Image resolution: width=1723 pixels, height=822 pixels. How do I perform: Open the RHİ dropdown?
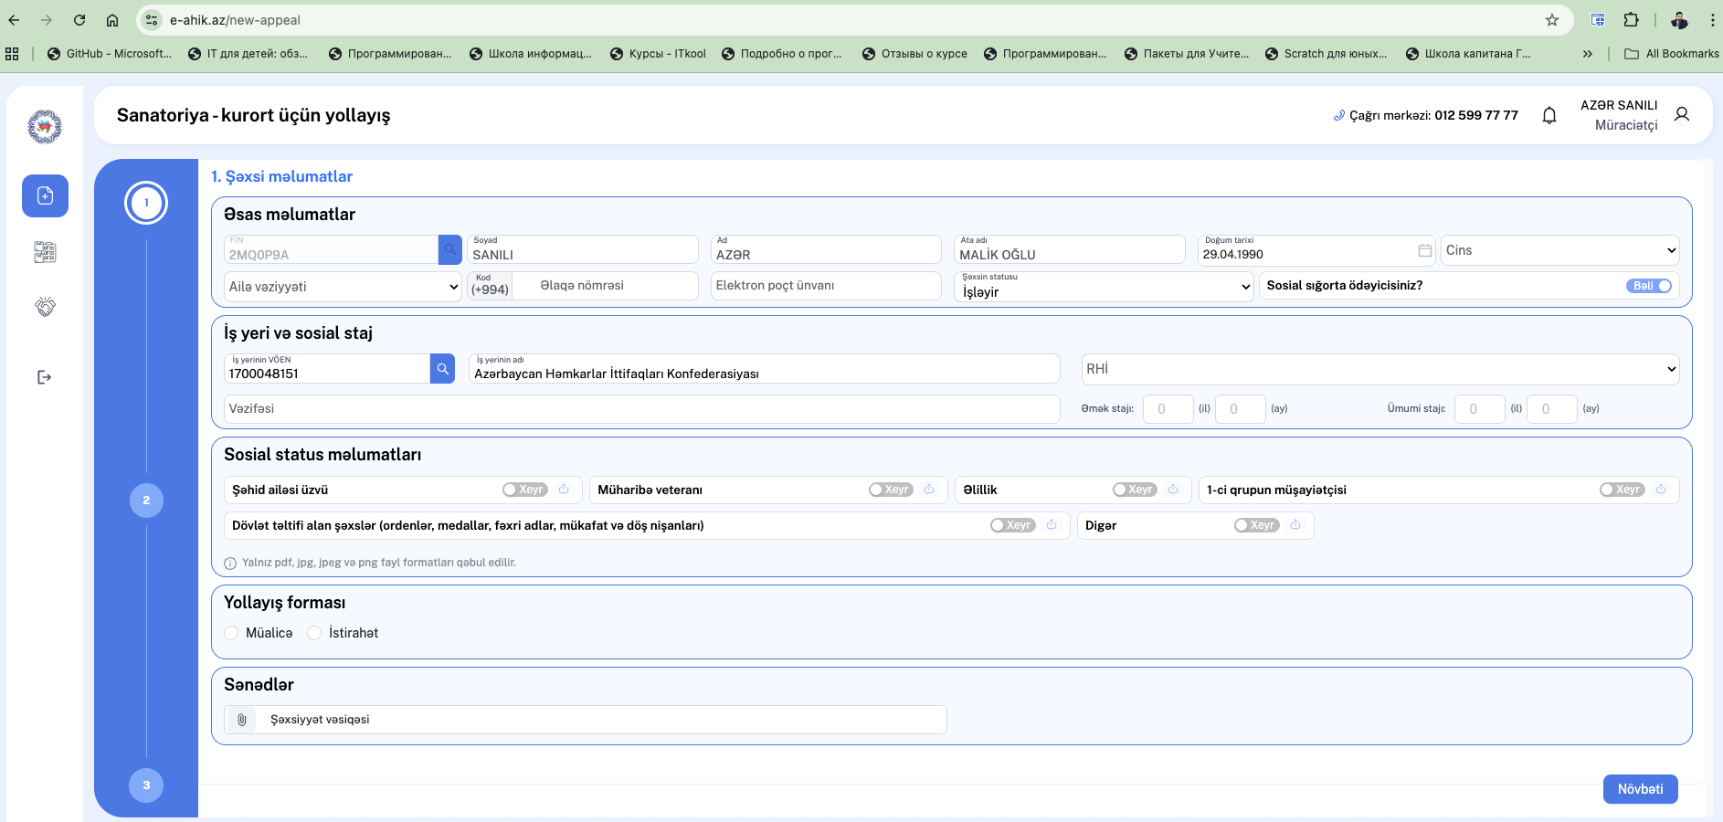tap(1379, 369)
